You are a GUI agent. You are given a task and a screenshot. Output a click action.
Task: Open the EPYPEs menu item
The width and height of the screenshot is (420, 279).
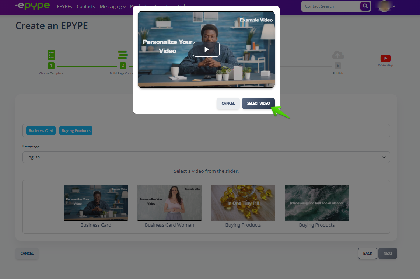pos(64,6)
